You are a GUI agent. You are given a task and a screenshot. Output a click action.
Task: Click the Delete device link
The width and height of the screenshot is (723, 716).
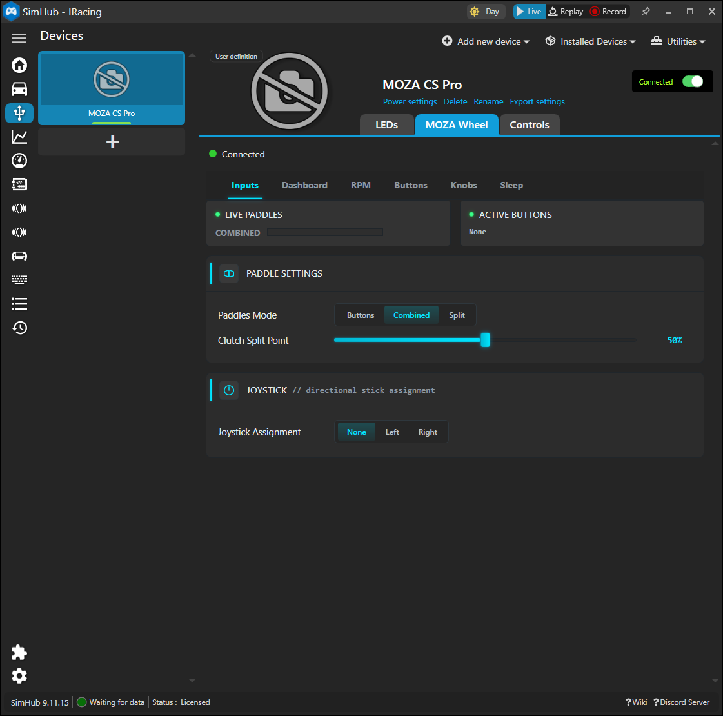coord(455,101)
